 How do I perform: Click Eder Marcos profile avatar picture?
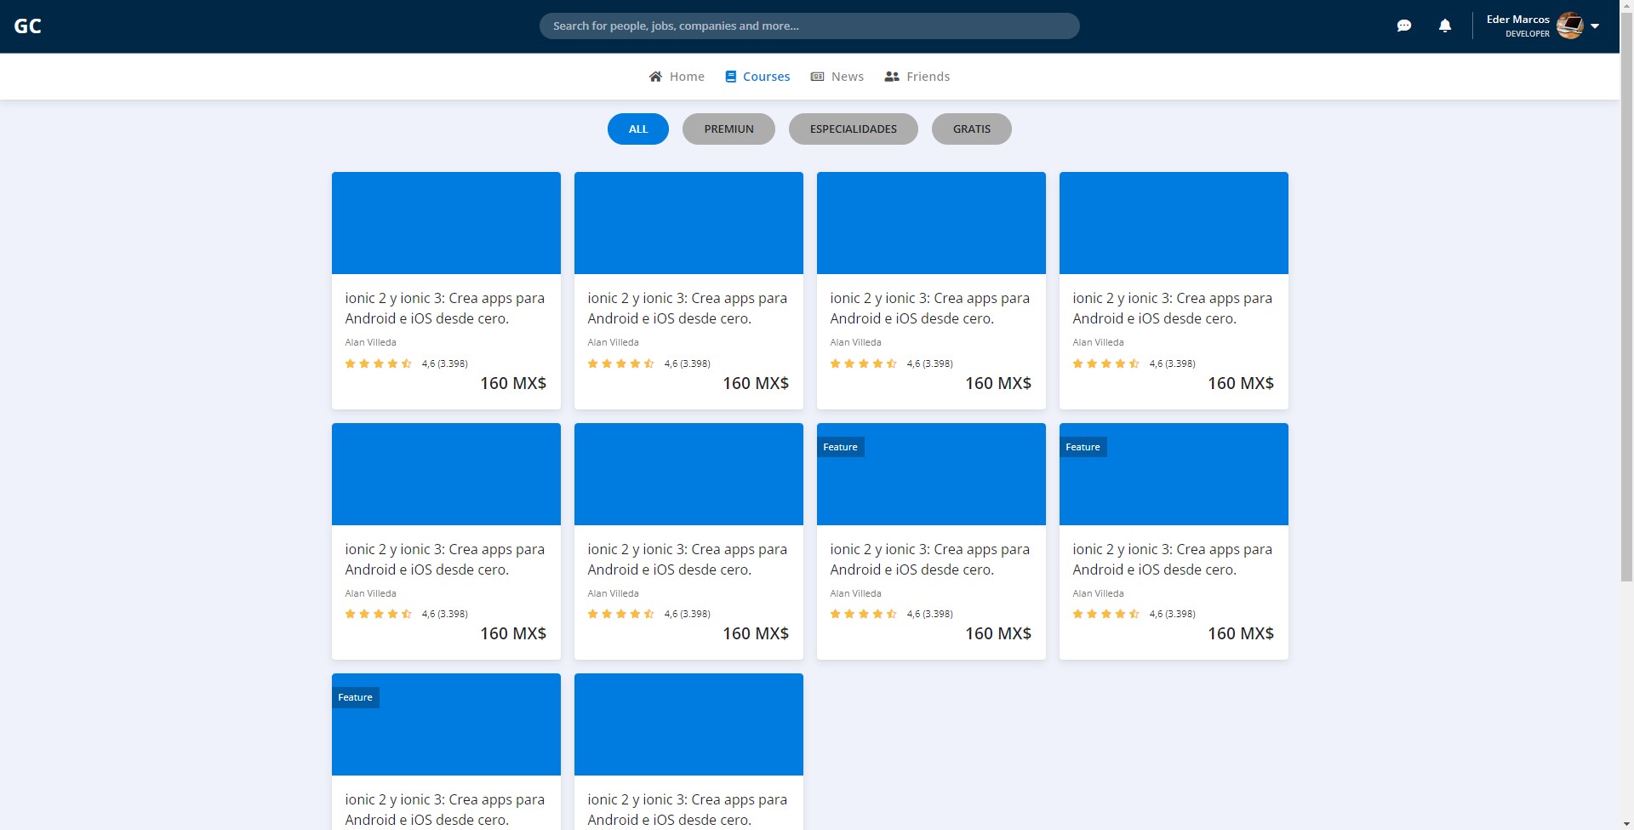click(x=1570, y=26)
